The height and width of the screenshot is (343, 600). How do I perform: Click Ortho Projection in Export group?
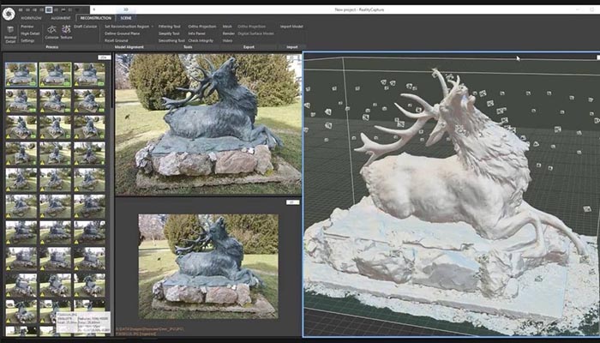[x=251, y=27]
